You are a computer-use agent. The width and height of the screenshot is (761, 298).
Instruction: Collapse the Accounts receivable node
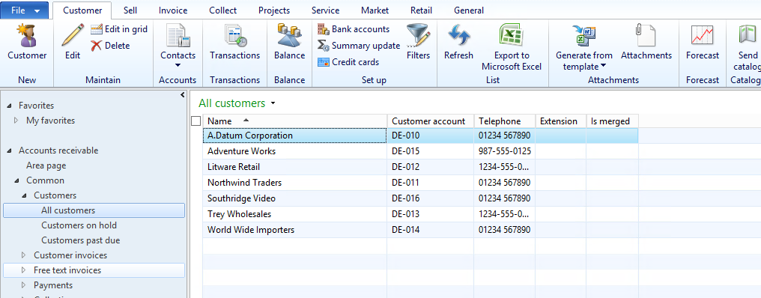pos(10,151)
